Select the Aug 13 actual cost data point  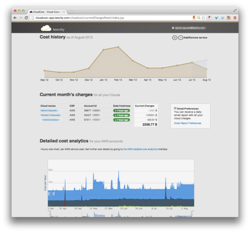point(206,69)
